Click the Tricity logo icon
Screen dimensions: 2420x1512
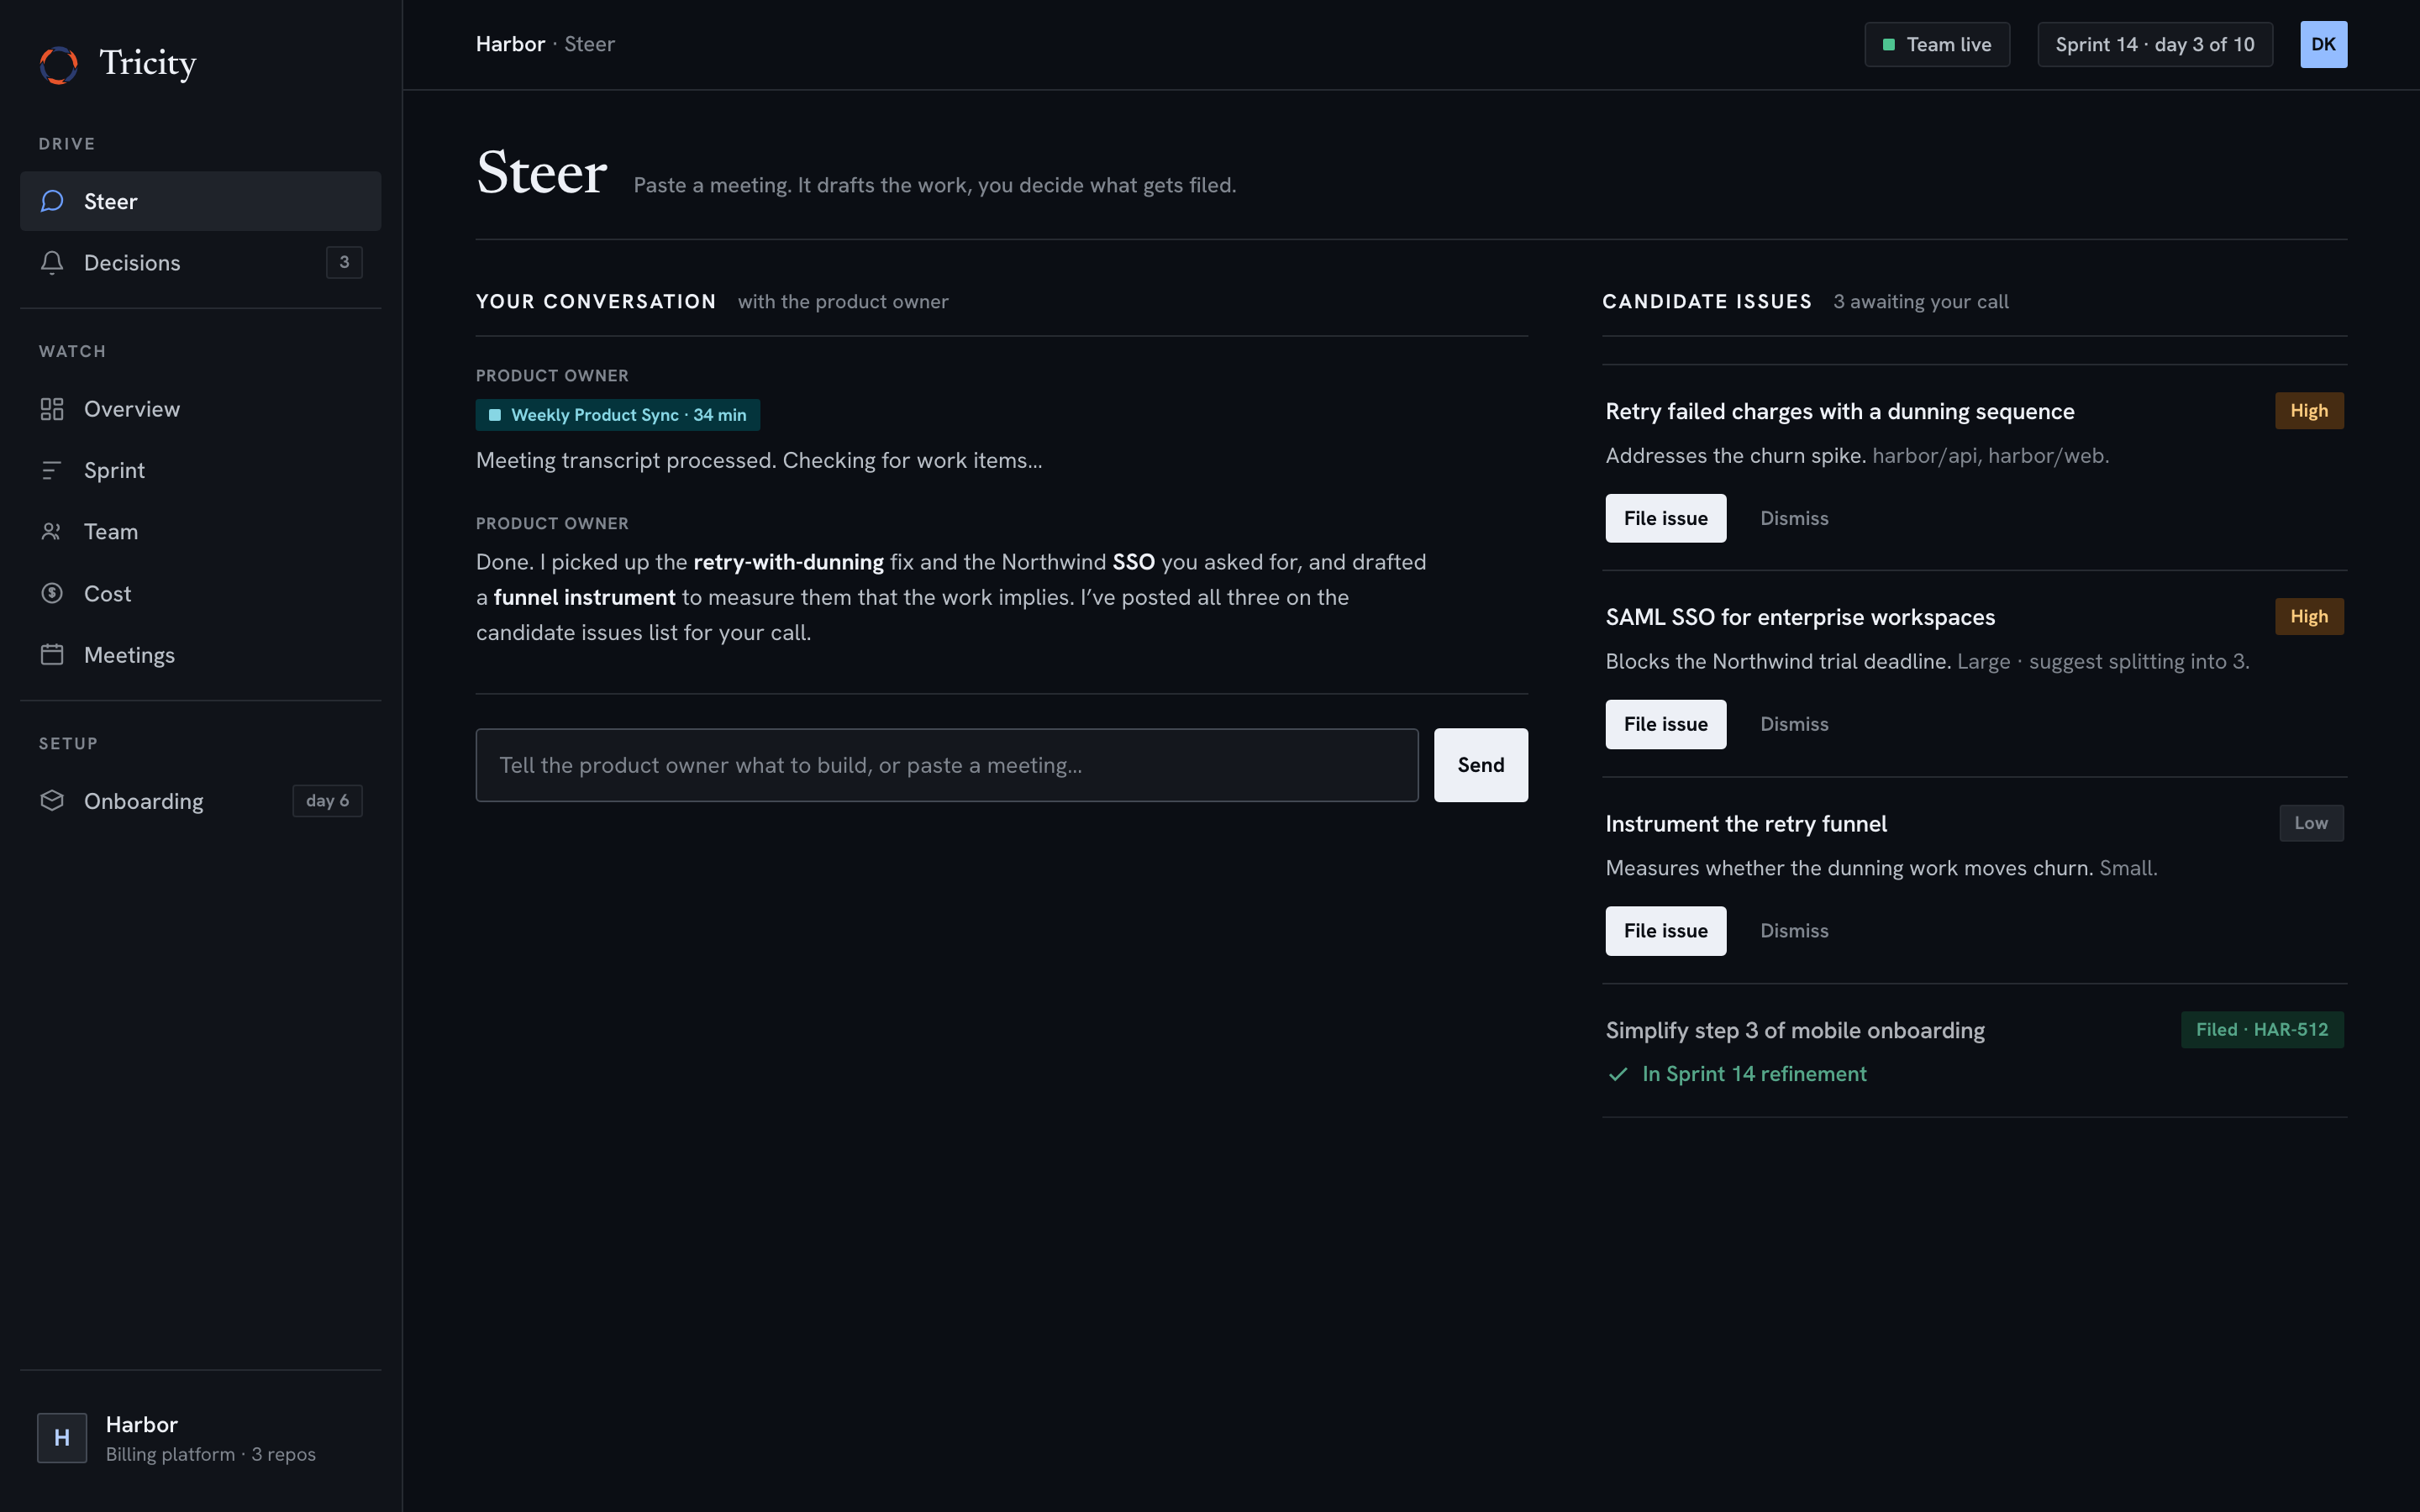point(59,65)
